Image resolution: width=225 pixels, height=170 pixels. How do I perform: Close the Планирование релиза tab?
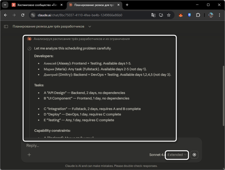(118, 5)
